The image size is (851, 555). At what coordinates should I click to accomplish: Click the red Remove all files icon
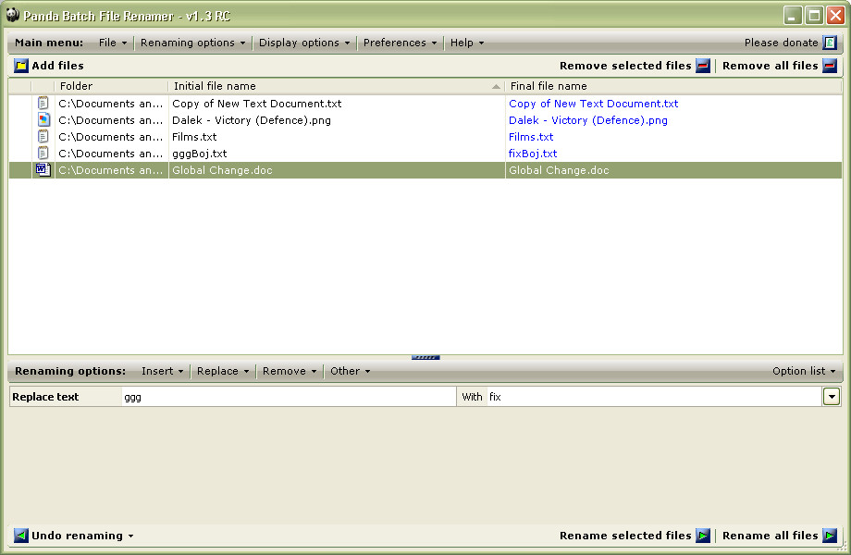(830, 66)
